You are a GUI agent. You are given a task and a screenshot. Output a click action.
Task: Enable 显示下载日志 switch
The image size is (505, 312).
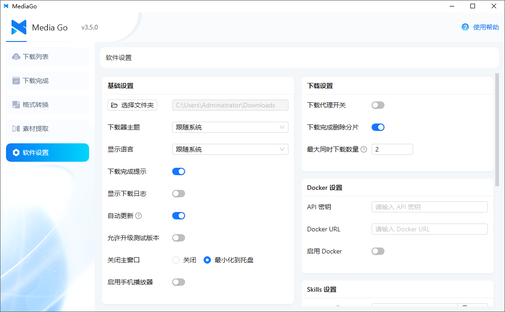coord(179,194)
